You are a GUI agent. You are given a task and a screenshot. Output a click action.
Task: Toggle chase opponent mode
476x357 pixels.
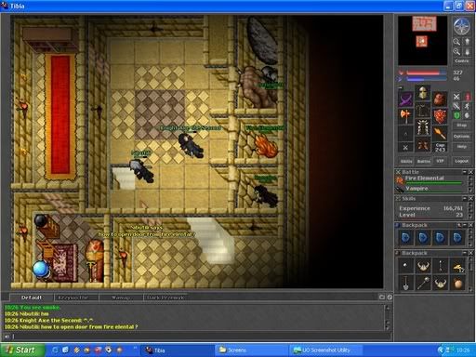[467, 106]
